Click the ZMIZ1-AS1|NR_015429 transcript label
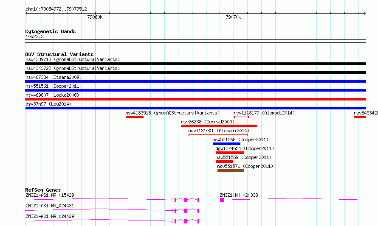Screen dimensions: 378x226 pyautogui.click(x=50, y=195)
